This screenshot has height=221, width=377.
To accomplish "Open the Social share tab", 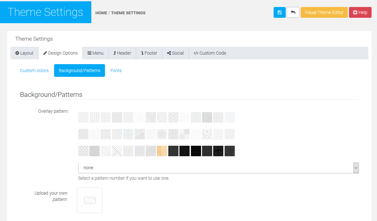I will point(175,53).
